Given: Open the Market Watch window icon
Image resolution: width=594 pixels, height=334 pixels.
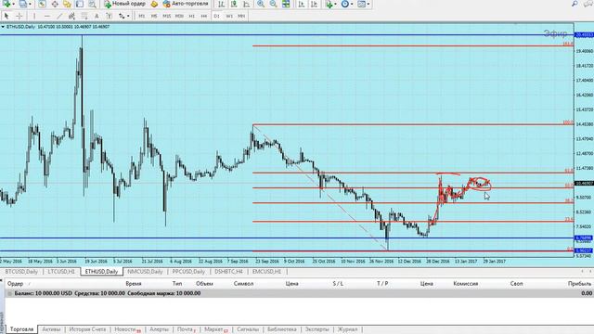Looking at the screenshot, I should 42,4.
